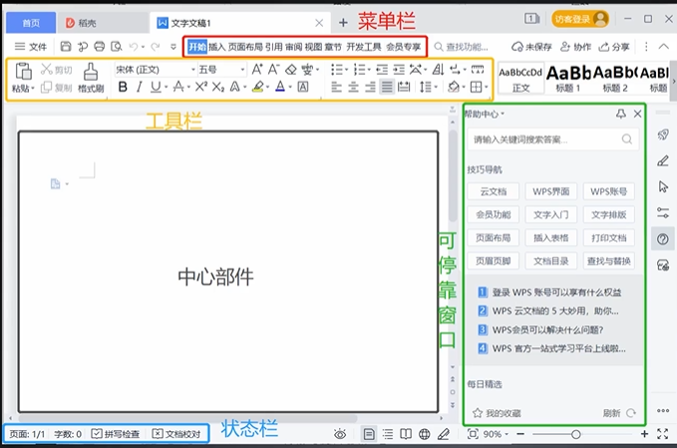
Task: Switch to the 首页 tab
Action: pos(31,23)
